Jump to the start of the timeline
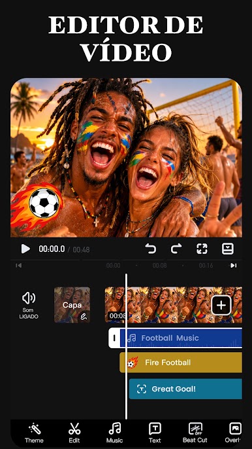The height and width of the screenshot is (449, 252). pyautogui.click(x=18, y=266)
